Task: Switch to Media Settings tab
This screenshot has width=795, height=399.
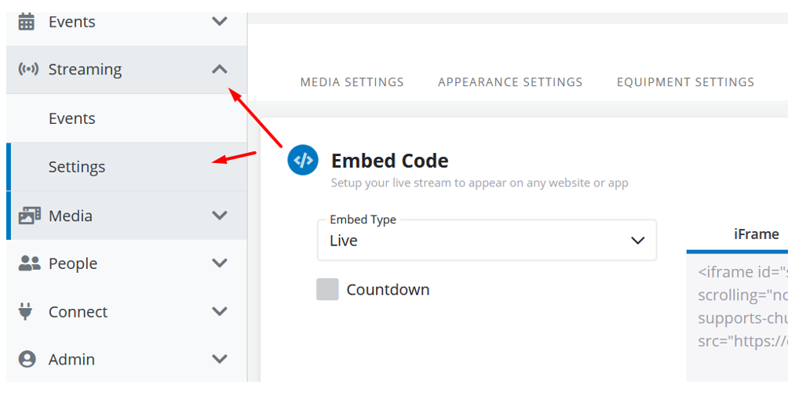Action: 352,82
